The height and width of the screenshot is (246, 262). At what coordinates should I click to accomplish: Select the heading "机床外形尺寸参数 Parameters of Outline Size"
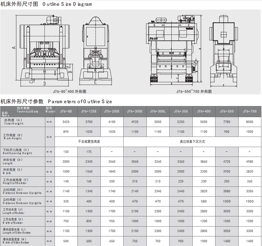click(x=56, y=101)
